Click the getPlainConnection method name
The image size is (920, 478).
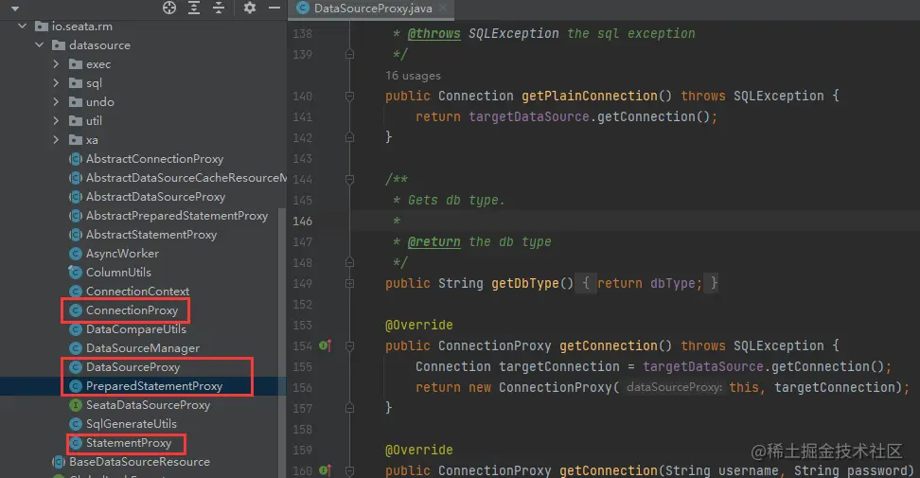click(589, 96)
